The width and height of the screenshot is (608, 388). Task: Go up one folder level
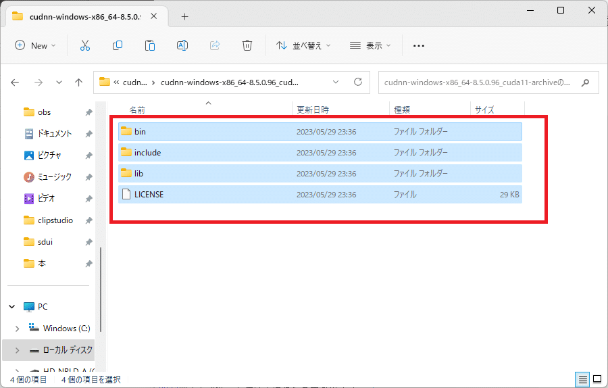coord(79,82)
